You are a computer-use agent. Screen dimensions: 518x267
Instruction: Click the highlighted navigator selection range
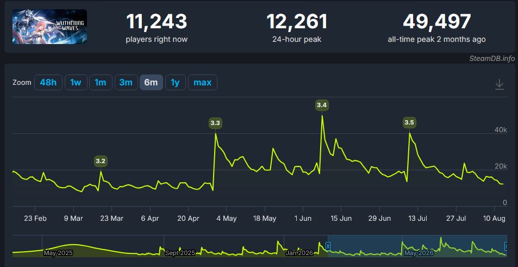[x=417, y=246]
